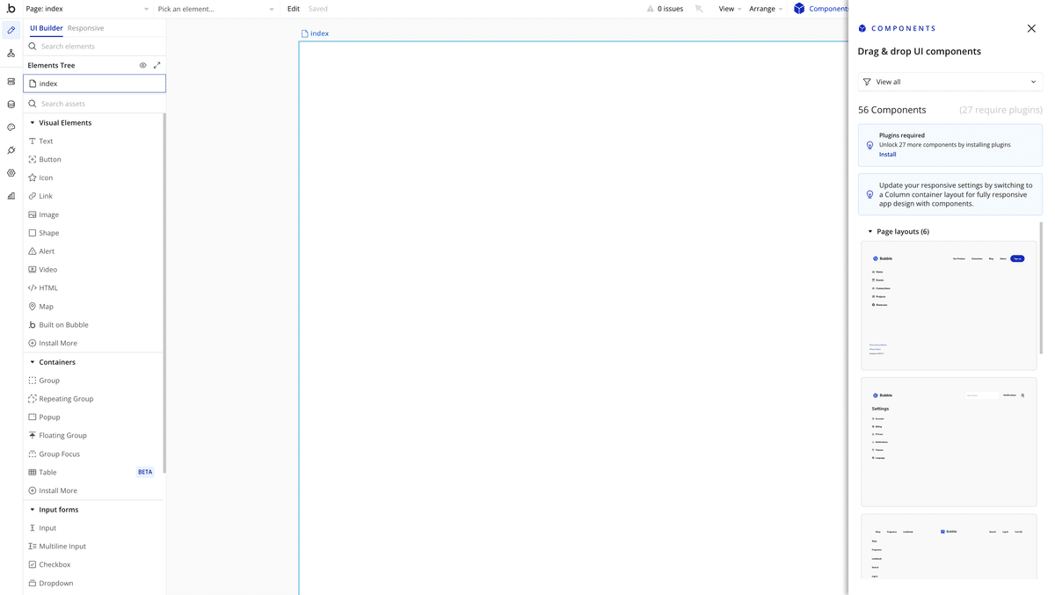This screenshot has height=595, width=1055.
Task: Focus the Search assets field
Action: (94, 104)
